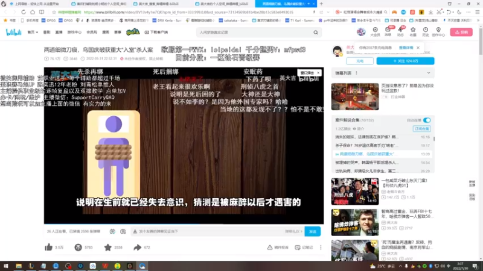The width and height of the screenshot is (483, 271).
Task: Click the blue 关注 follow button
Action: pyautogui.click(x=405, y=61)
